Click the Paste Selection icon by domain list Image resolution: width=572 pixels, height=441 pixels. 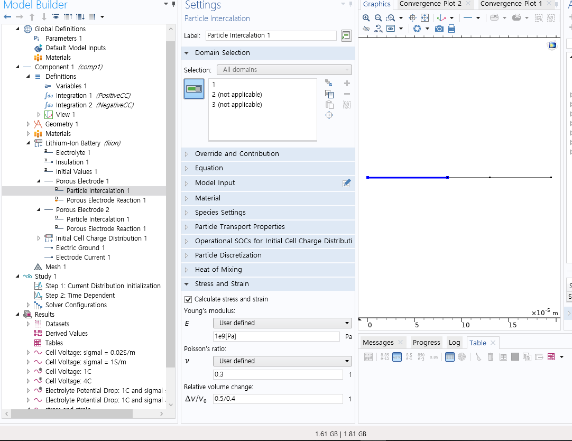[x=329, y=105]
